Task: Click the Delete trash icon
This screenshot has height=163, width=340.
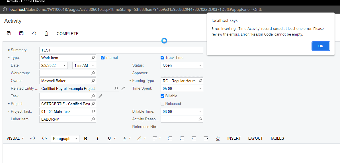Action: 46,33
